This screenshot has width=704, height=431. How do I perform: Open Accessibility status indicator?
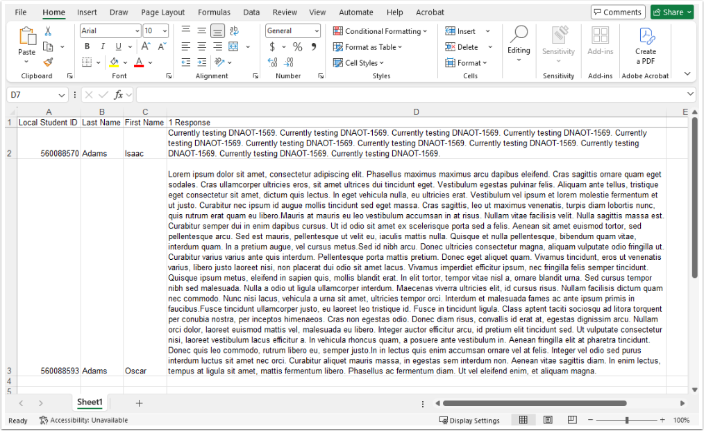click(83, 420)
